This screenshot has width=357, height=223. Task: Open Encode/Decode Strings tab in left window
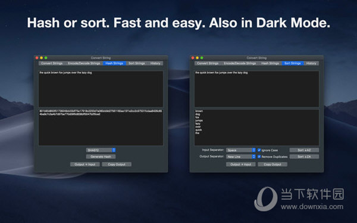click(84, 63)
